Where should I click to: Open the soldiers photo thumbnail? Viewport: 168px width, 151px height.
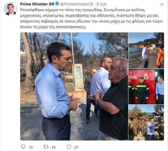[x=146, y=123]
